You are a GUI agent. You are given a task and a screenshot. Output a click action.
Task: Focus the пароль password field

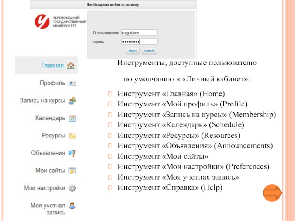click(139, 42)
